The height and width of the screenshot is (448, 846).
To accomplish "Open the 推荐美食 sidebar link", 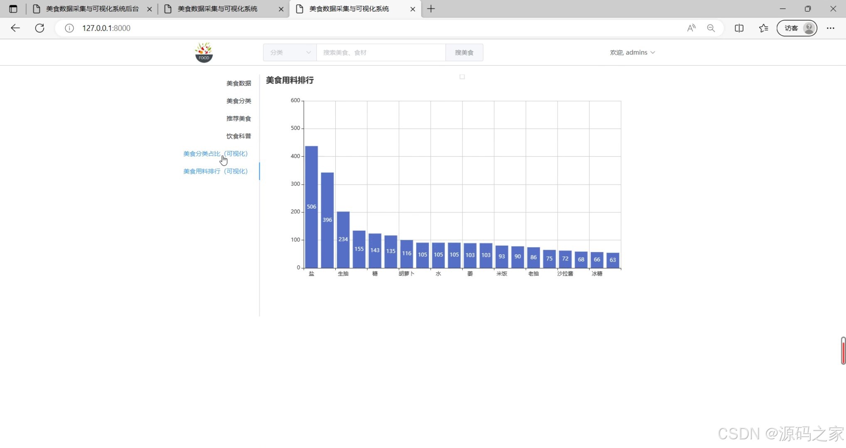I will coord(239,119).
